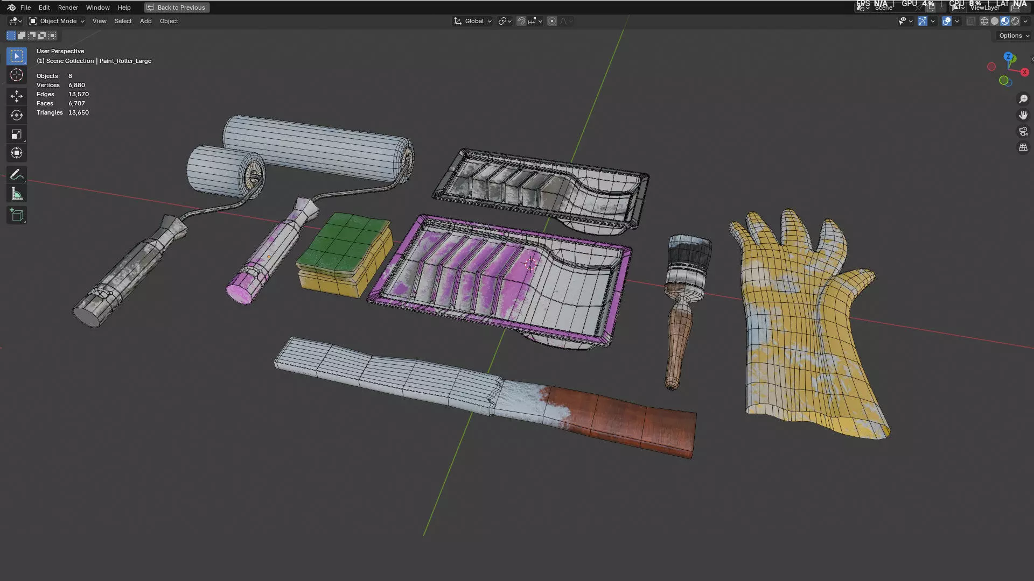This screenshot has height=581, width=1034.
Task: Toggle viewport overlays button
Action: pos(946,21)
